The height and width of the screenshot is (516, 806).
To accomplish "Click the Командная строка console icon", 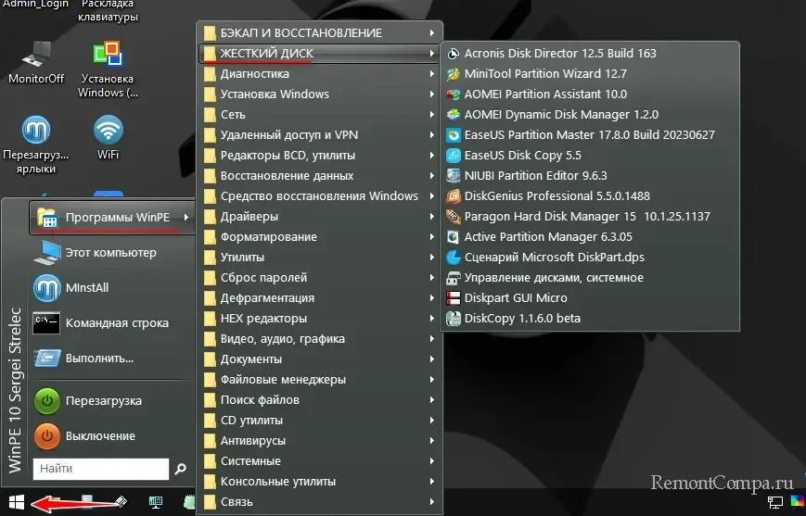I will point(46,323).
